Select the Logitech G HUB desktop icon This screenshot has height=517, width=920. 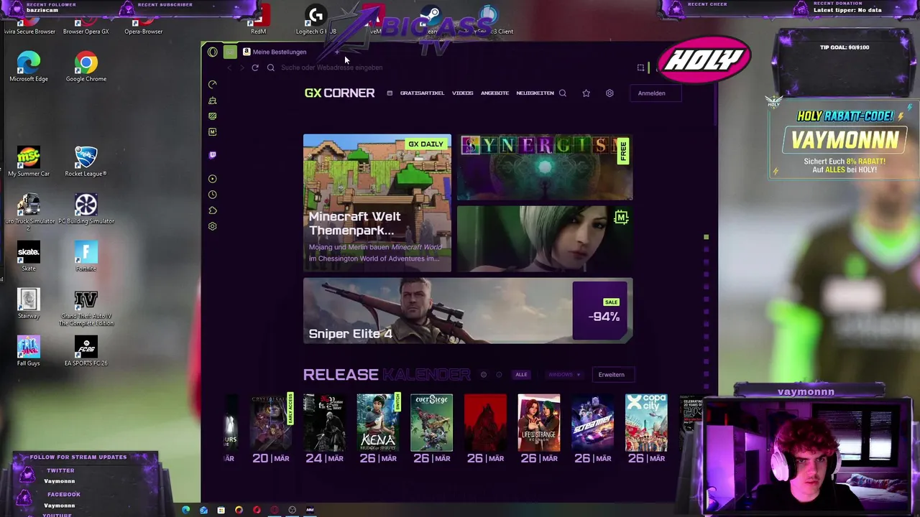315,20
